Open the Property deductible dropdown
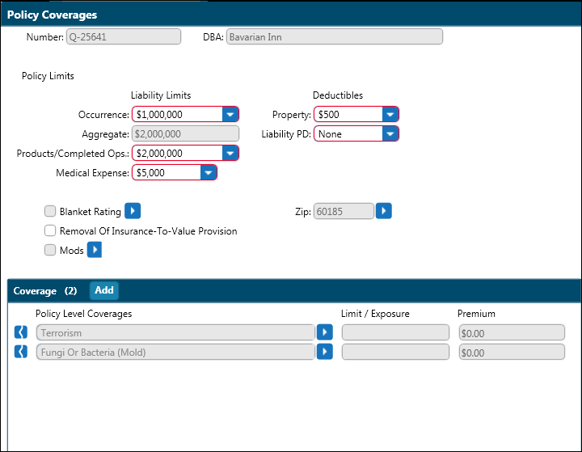The width and height of the screenshot is (582, 452). click(390, 115)
